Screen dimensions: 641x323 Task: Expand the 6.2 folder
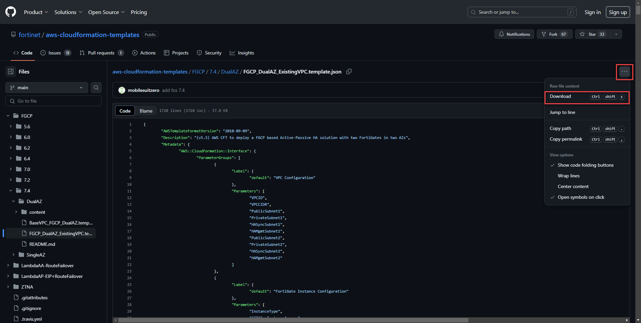(x=11, y=148)
